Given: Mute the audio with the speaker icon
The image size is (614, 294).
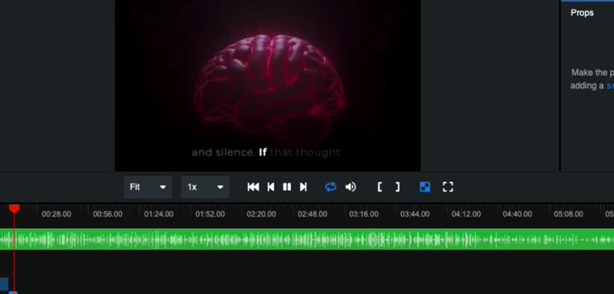Looking at the screenshot, I should pyautogui.click(x=351, y=187).
